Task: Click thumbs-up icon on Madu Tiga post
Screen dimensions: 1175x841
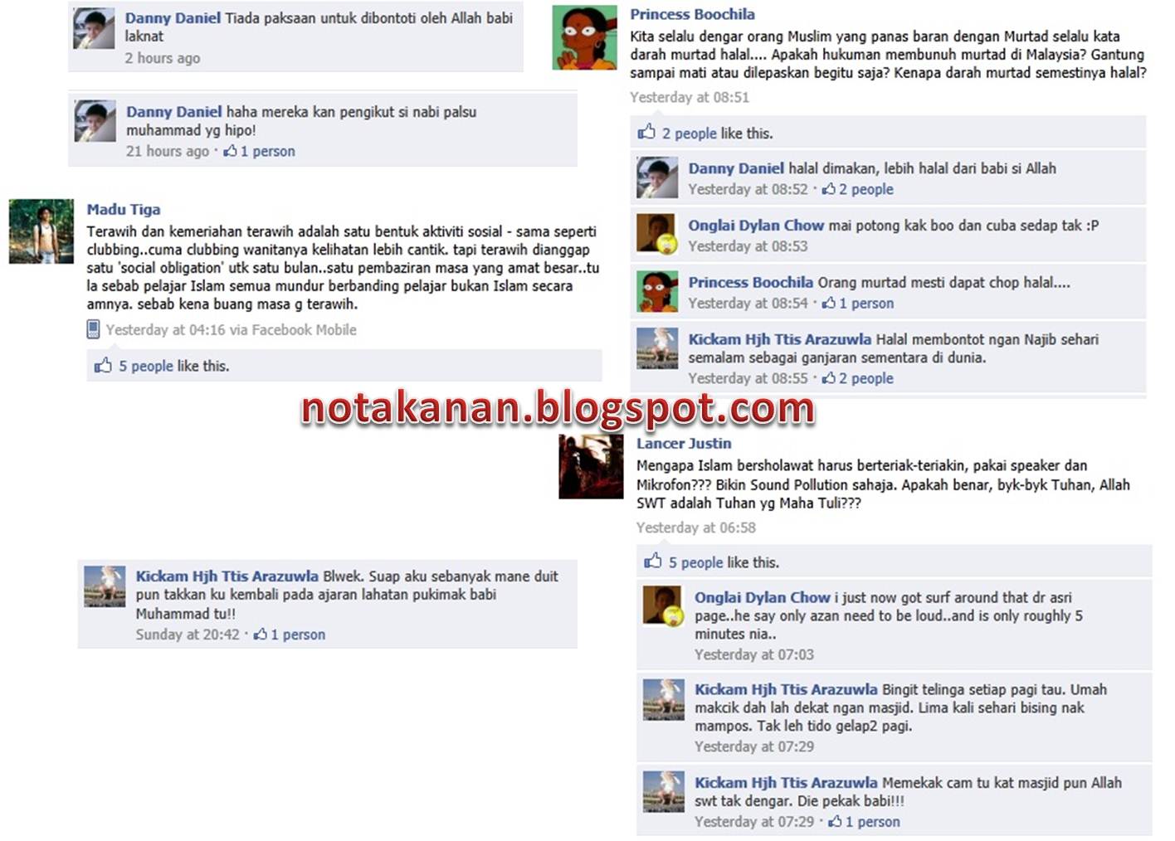Action: pos(103,365)
